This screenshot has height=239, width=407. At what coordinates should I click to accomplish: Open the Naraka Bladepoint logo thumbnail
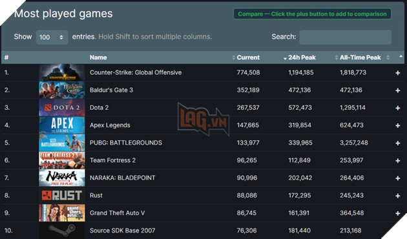pyautogui.click(x=62, y=178)
